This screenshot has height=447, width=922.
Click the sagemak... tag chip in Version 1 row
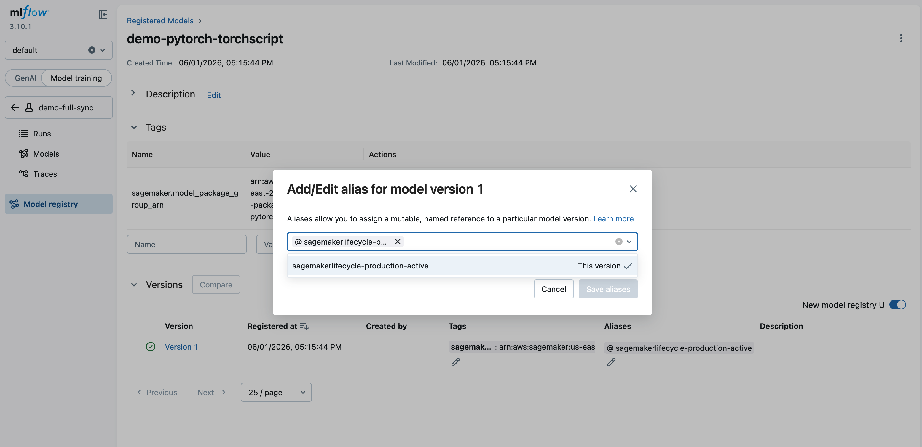click(521, 347)
